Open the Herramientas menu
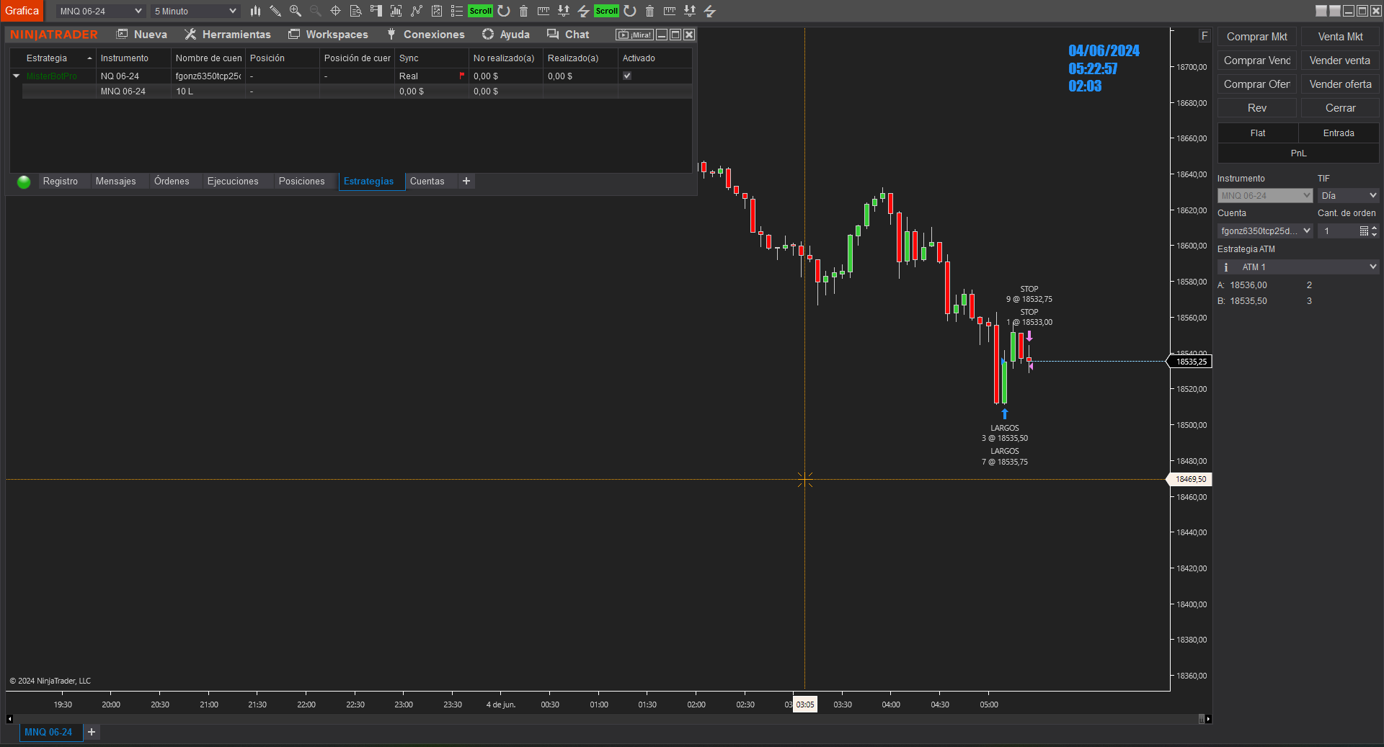The width and height of the screenshot is (1384, 747). coord(228,34)
